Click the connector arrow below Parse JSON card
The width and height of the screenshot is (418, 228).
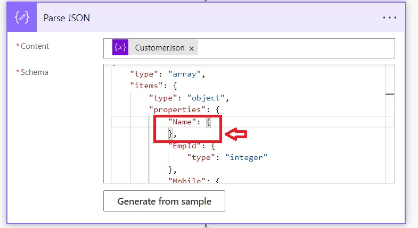(x=206, y=225)
